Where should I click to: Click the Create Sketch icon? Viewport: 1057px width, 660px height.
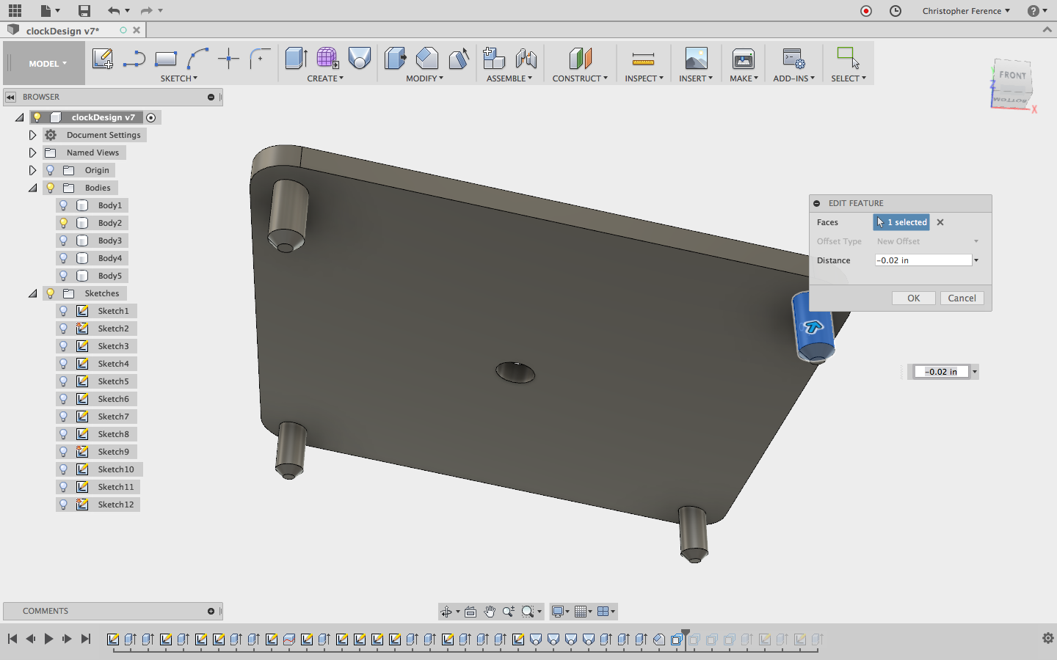(x=103, y=59)
